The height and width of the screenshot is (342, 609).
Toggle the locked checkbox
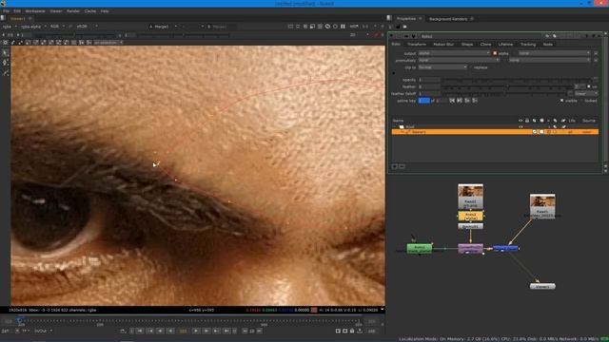581,101
